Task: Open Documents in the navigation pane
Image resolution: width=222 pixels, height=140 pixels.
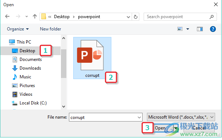Action: point(30,59)
